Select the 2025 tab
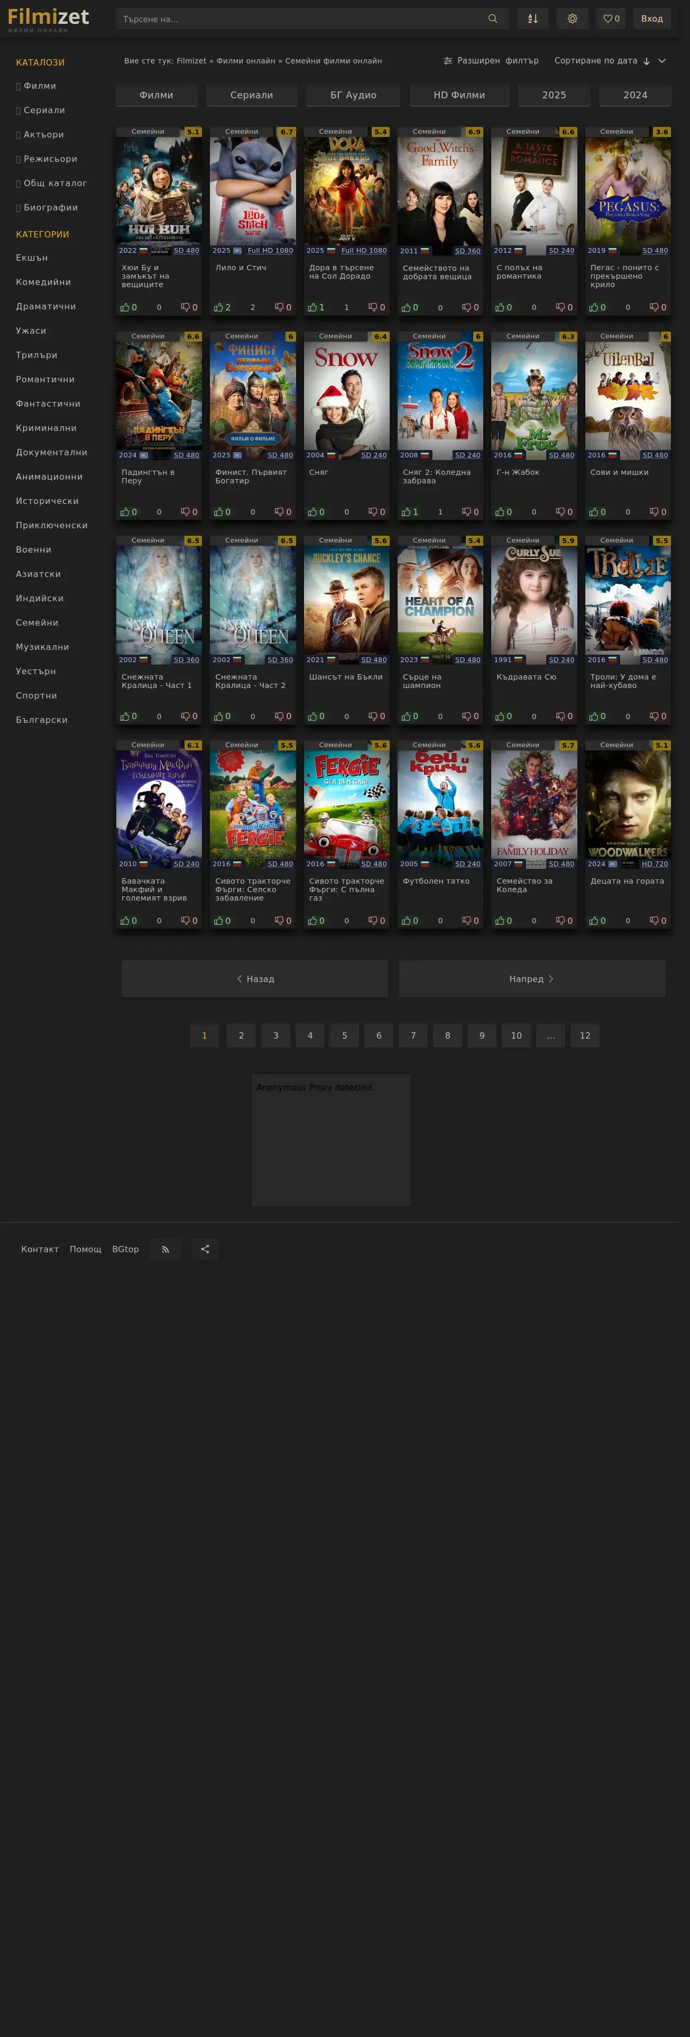Viewport: 690px width, 2037px height. point(554,95)
